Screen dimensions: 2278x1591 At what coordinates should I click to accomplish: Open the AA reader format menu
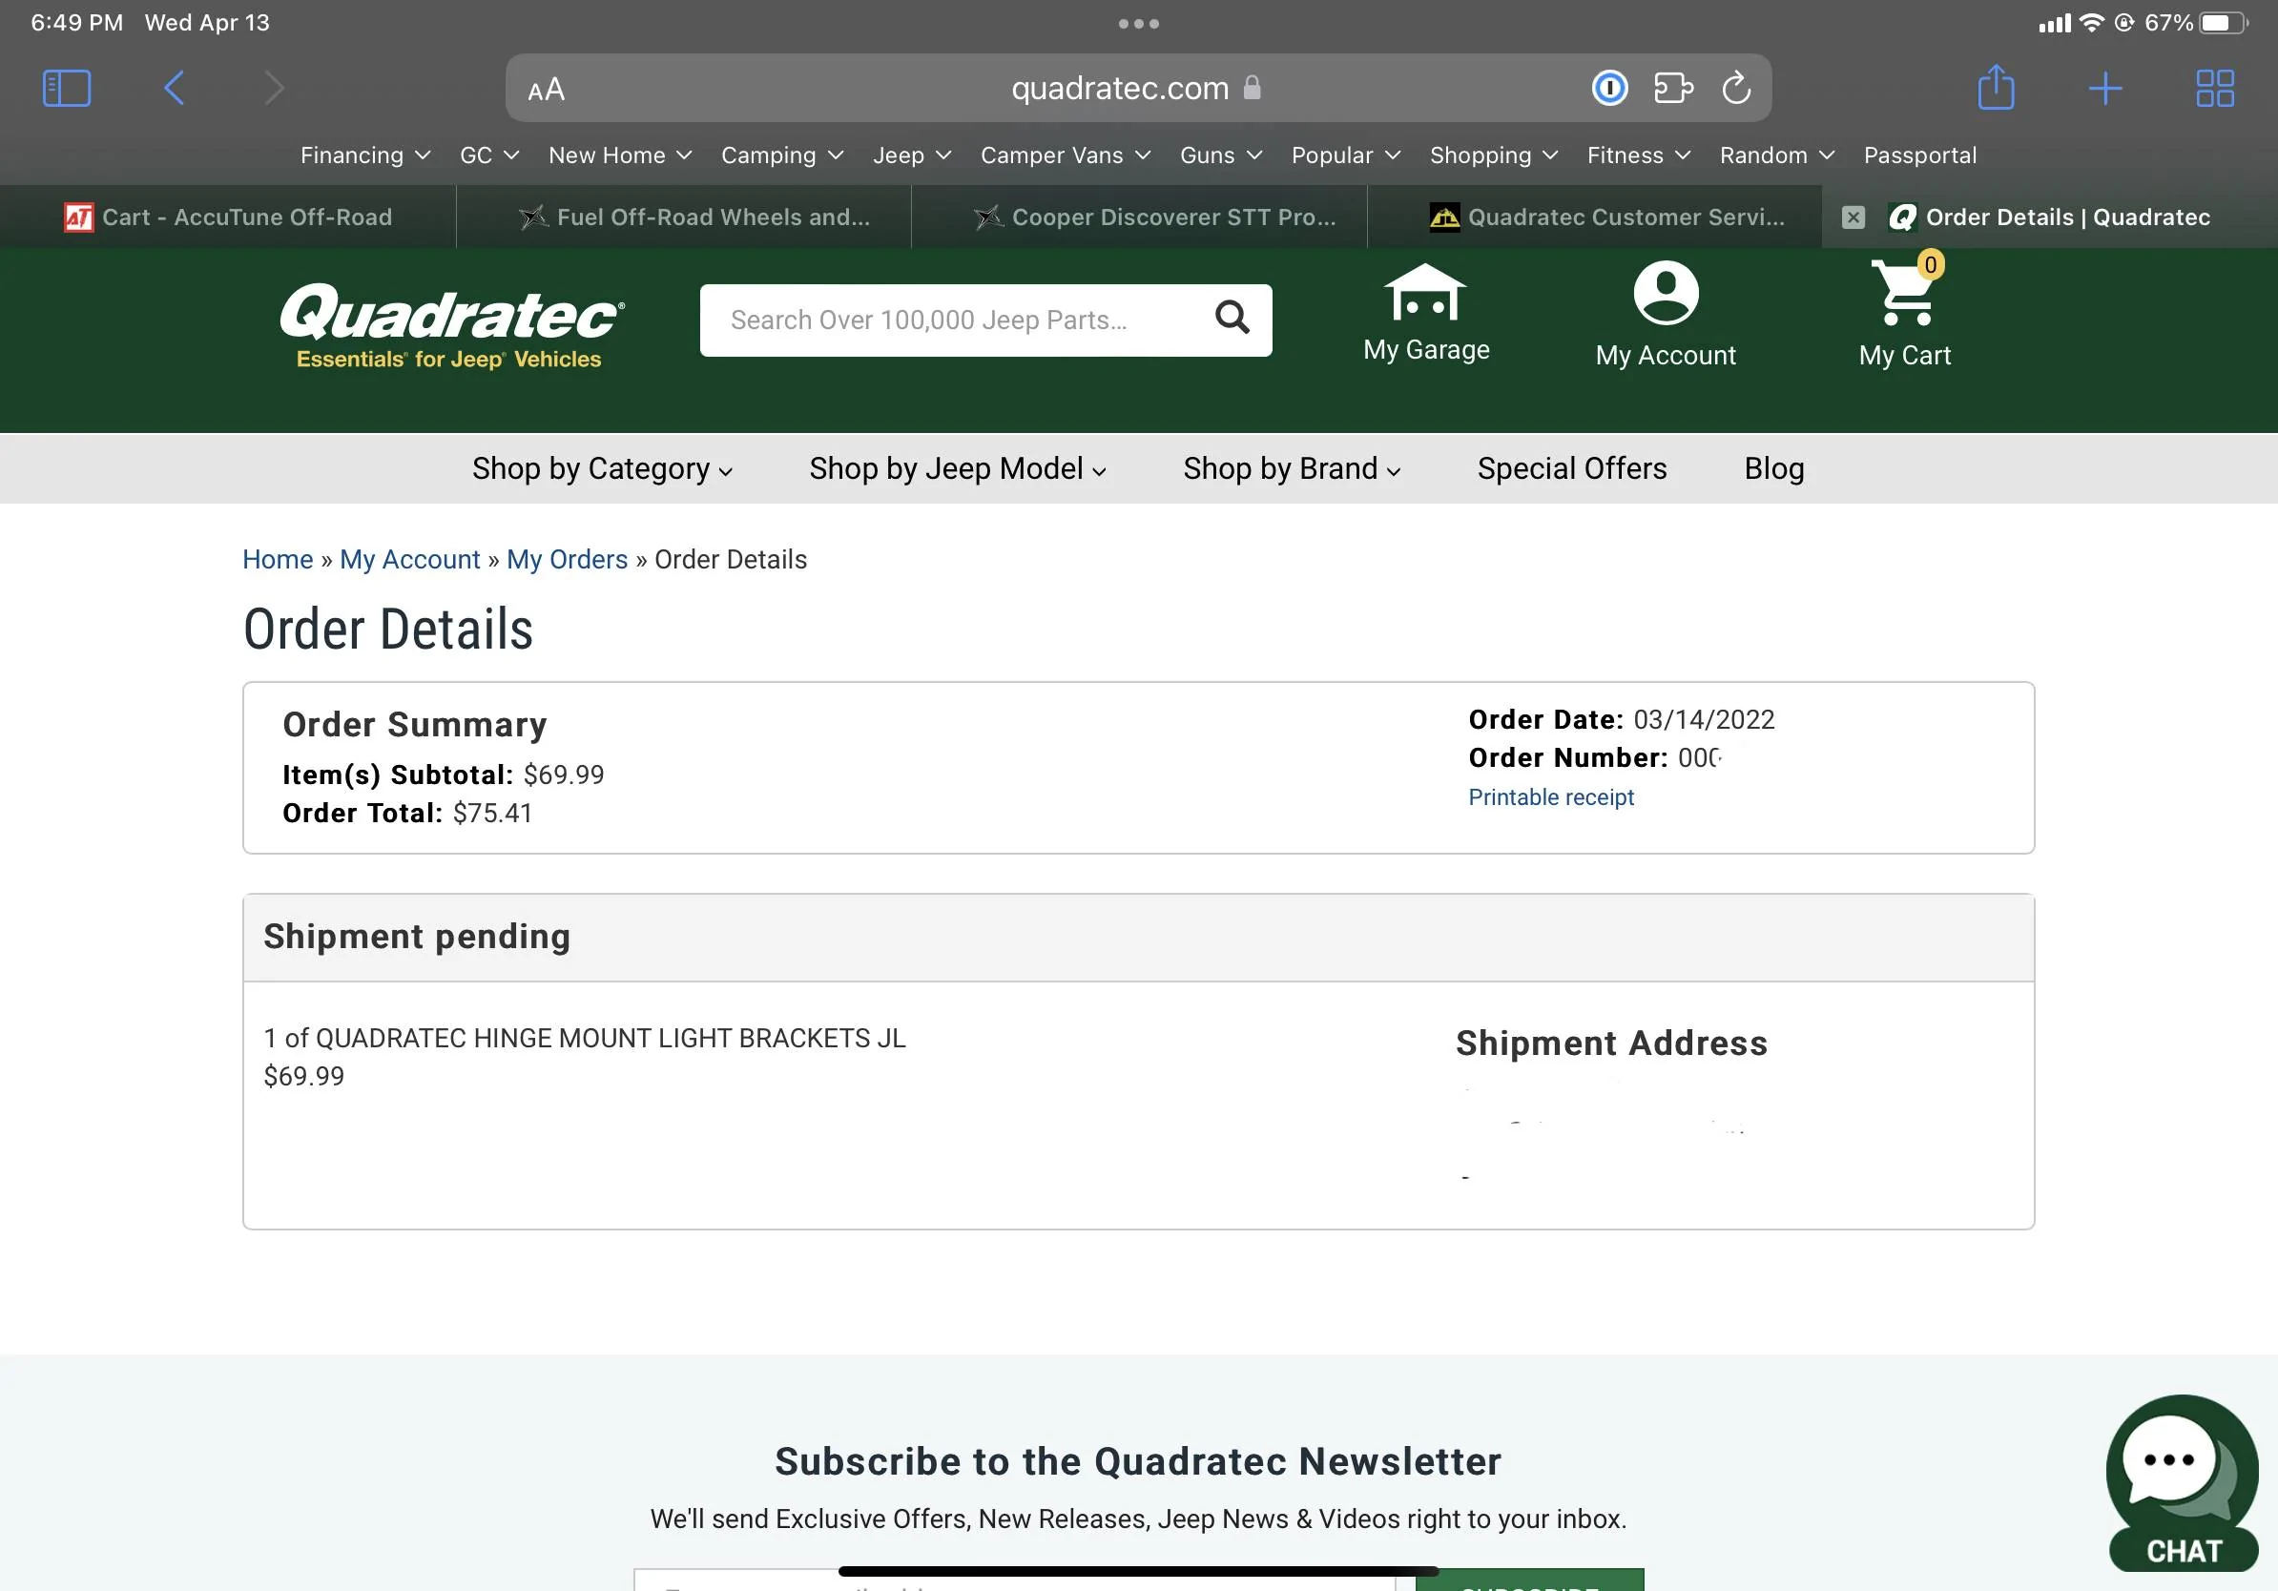point(546,90)
